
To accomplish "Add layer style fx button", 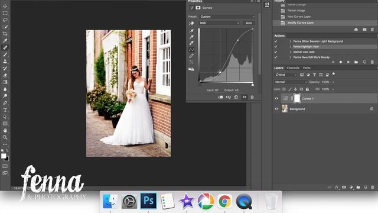I will (337, 187).
